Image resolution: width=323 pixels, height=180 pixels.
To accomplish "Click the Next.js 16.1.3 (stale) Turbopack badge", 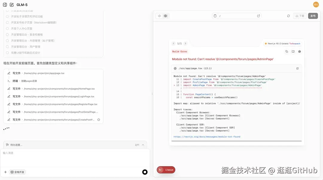I will pyautogui.click(x=283, y=43).
